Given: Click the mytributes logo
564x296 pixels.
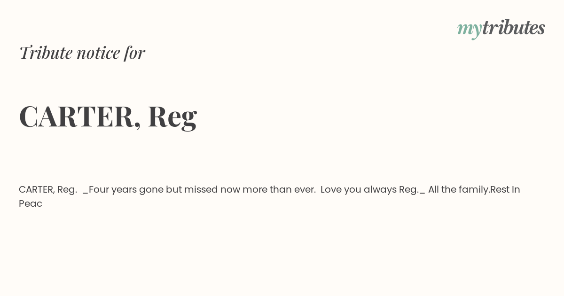Looking at the screenshot, I should tap(501, 29).
